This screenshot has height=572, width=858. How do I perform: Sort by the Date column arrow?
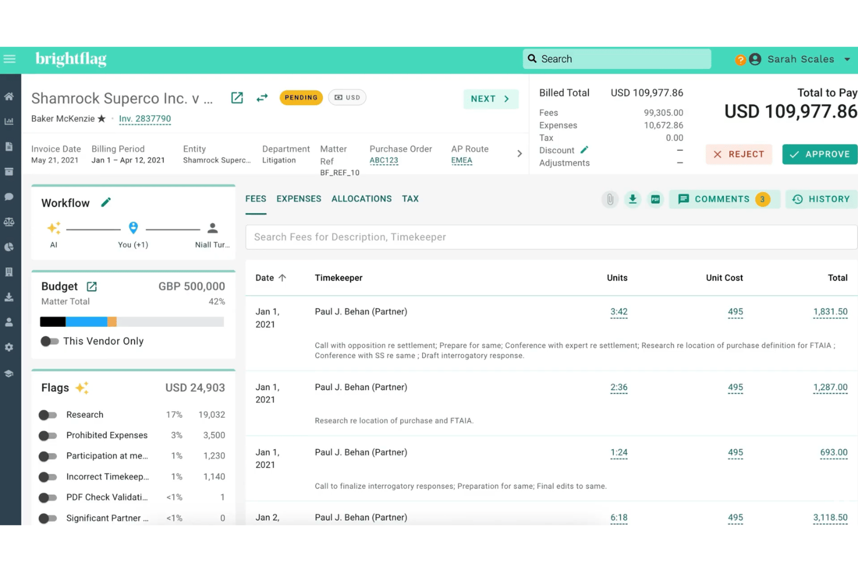coord(282,278)
